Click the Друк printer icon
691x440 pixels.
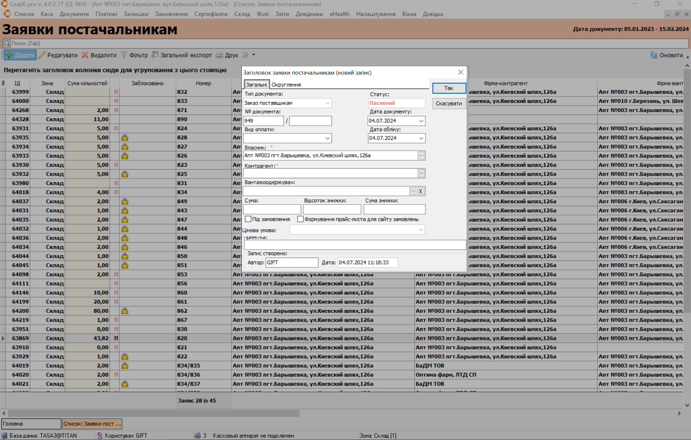point(219,55)
